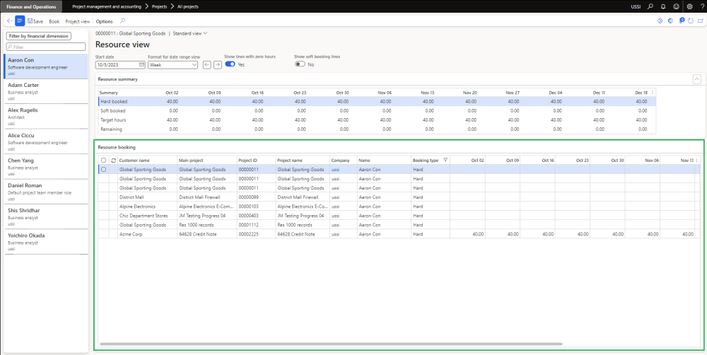The width and height of the screenshot is (707, 355).
Task: Open the Format for date range view dropdown
Action: [x=173, y=64]
